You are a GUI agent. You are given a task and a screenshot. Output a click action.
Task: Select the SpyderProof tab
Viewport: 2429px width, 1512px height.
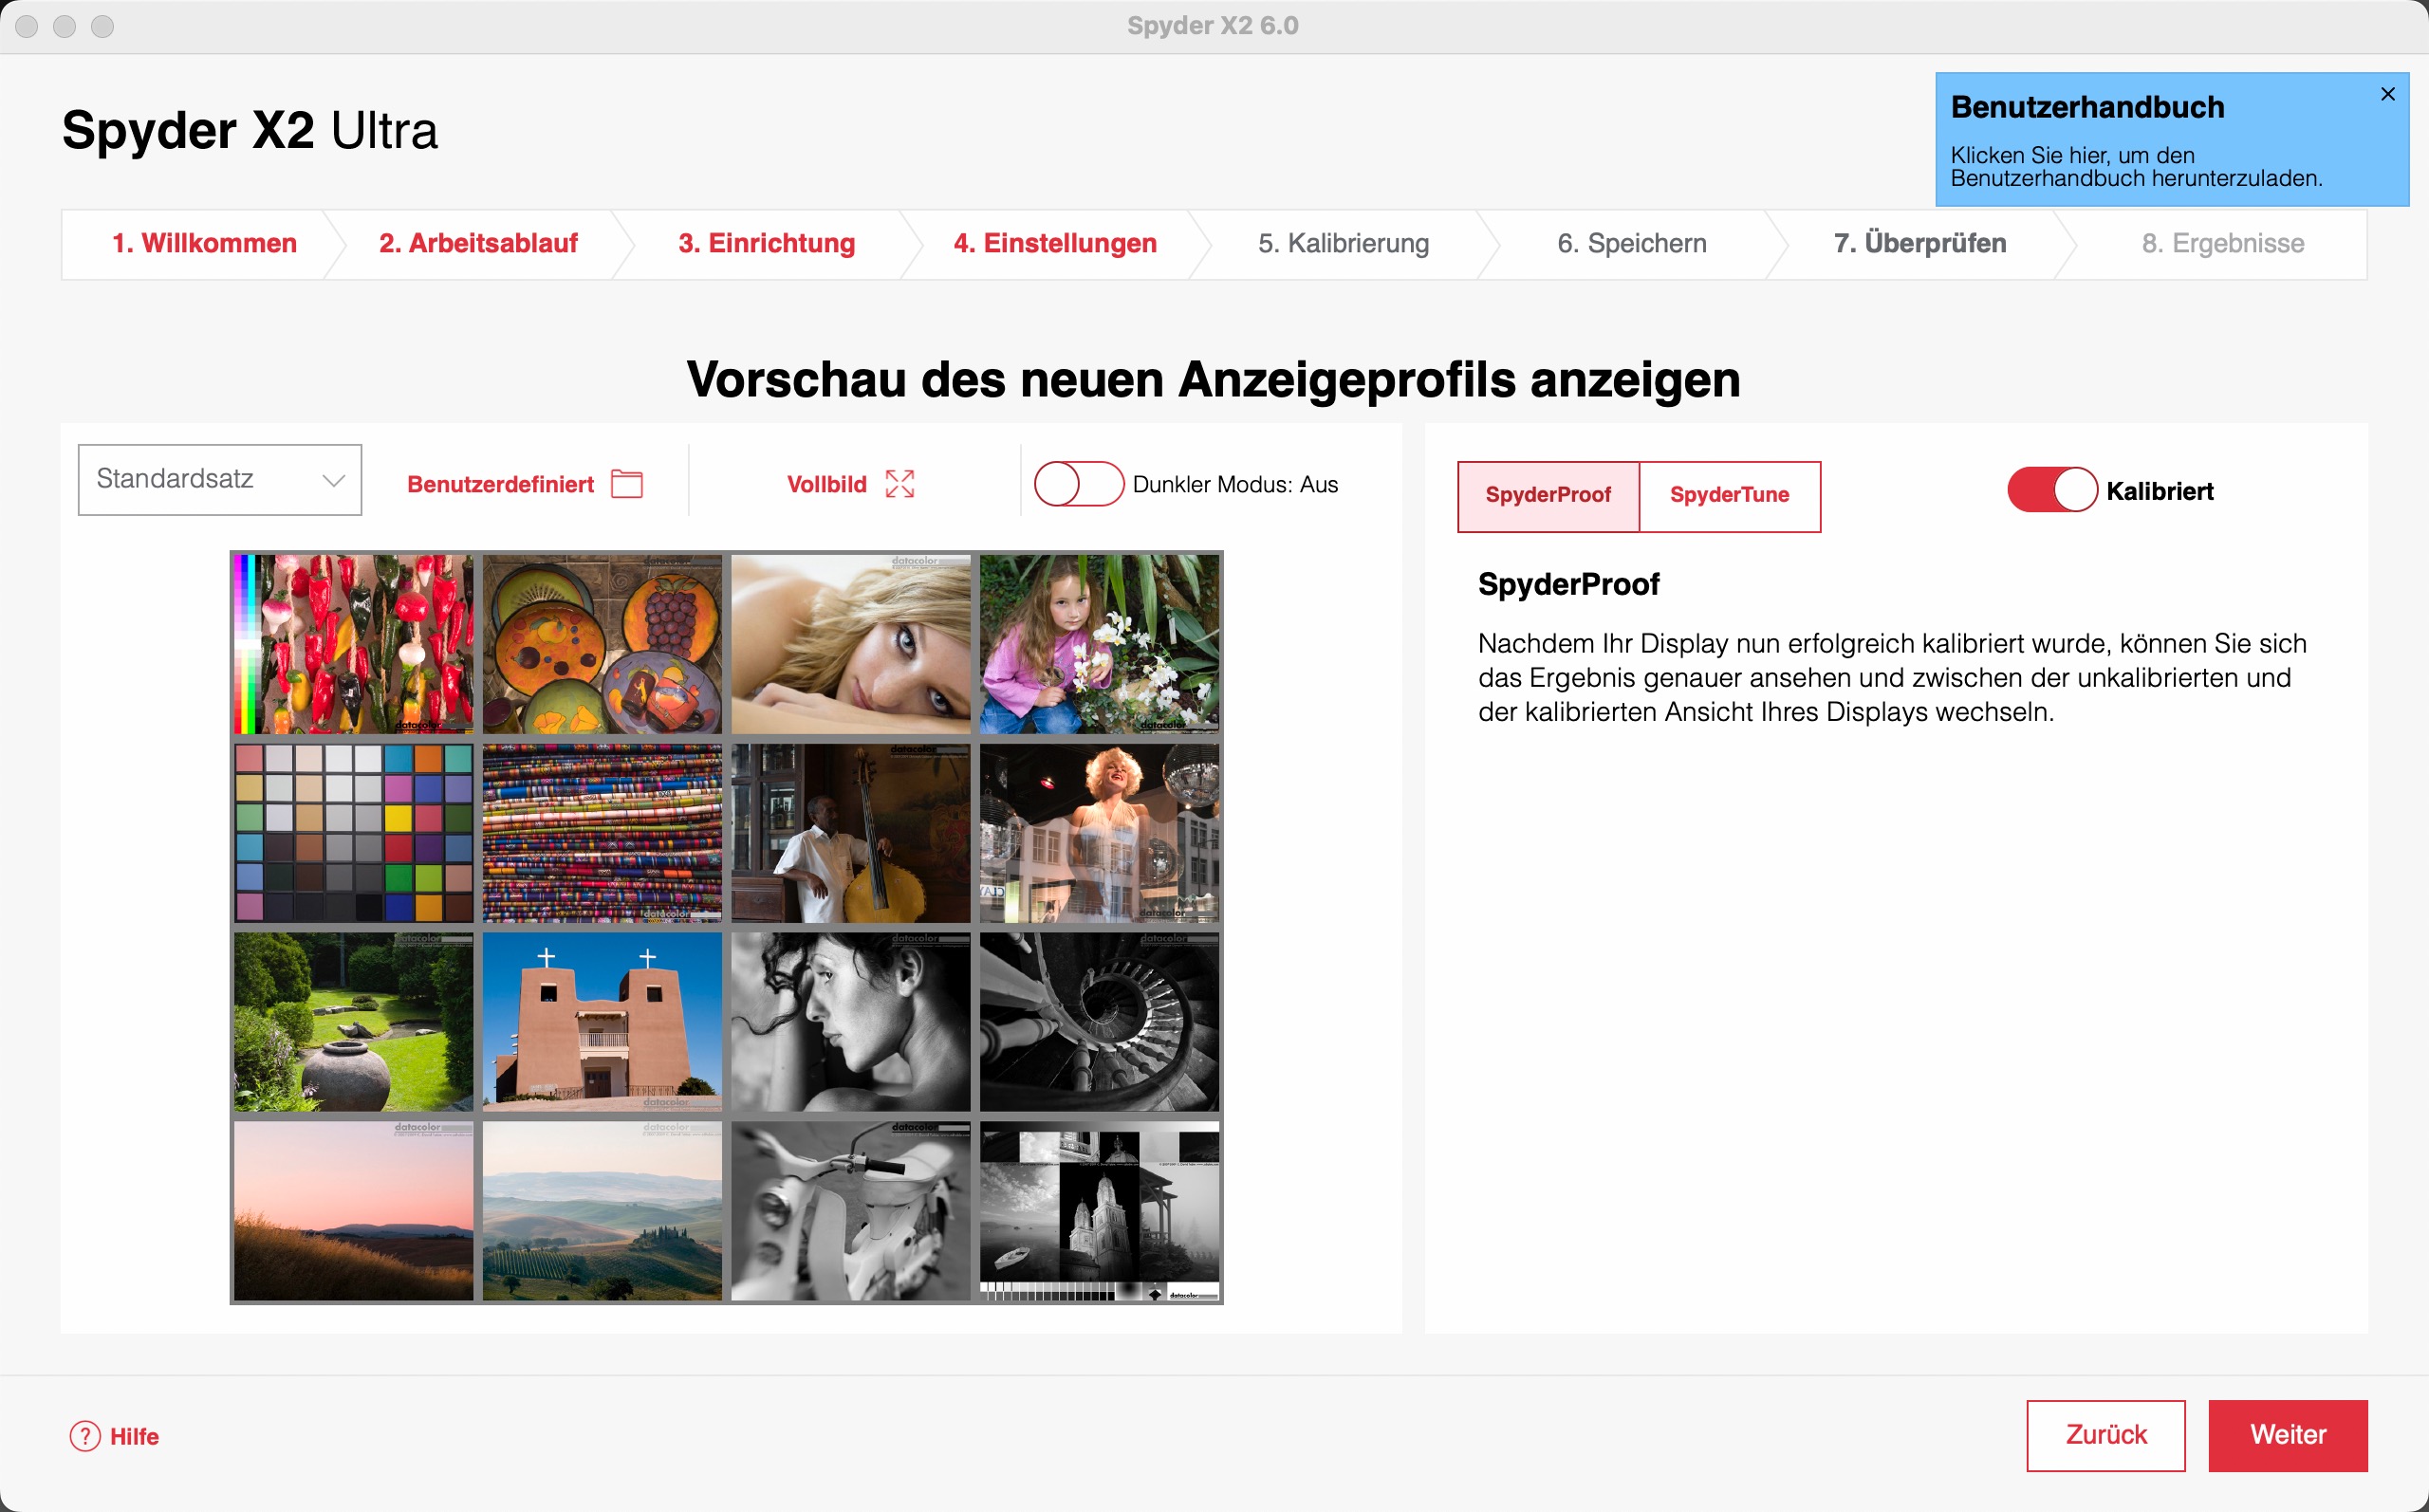pos(1548,496)
